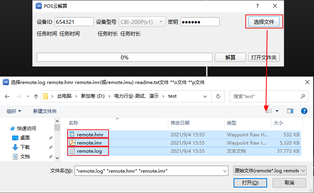Click the 搜索"test" search box

click(x=269, y=96)
